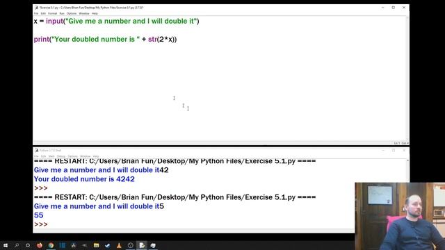This screenshot has width=445, height=250.
Task: Click the print statement line in the editor
Action: [105, 40]
